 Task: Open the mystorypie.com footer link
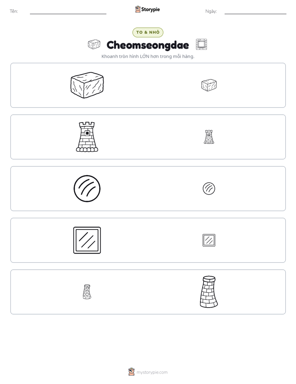coord(152,372)
